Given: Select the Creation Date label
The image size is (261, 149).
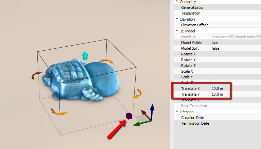Looking at the screenshot, I should pos(193,118).
